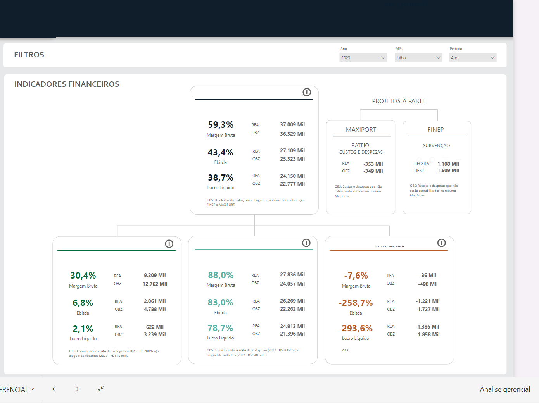
Task: Open the Período dropdown
Action: (473, 58)
